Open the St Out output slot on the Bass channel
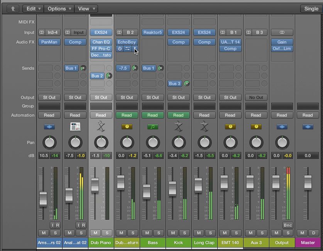Screen dimensions: 323x251 [152, 97]
